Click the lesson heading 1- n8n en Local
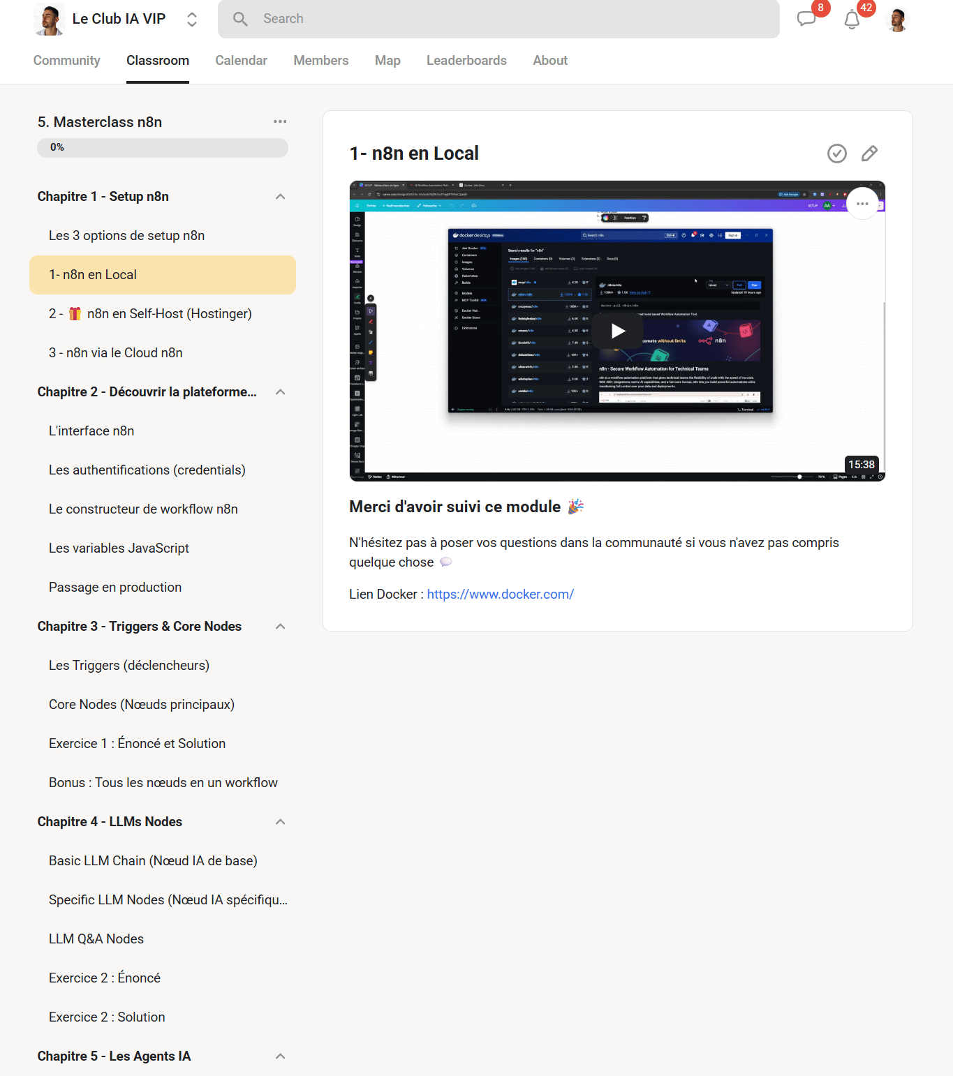Viewport: 953px width, 1076px height. click(x=414, y=154)
